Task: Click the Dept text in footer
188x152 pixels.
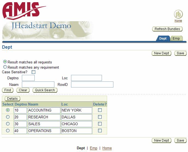Action: click(81, 148)
